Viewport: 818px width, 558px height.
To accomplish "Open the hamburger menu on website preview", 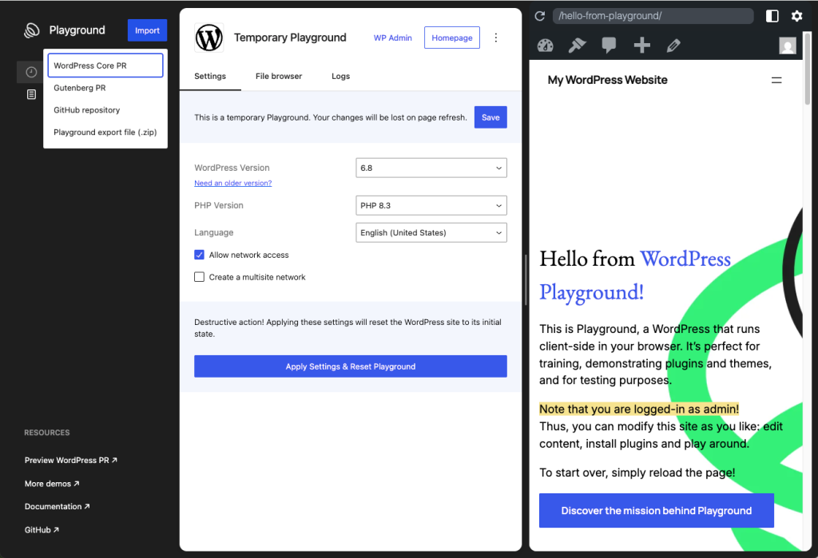I will pyautogui.click(x=776, y=81).
